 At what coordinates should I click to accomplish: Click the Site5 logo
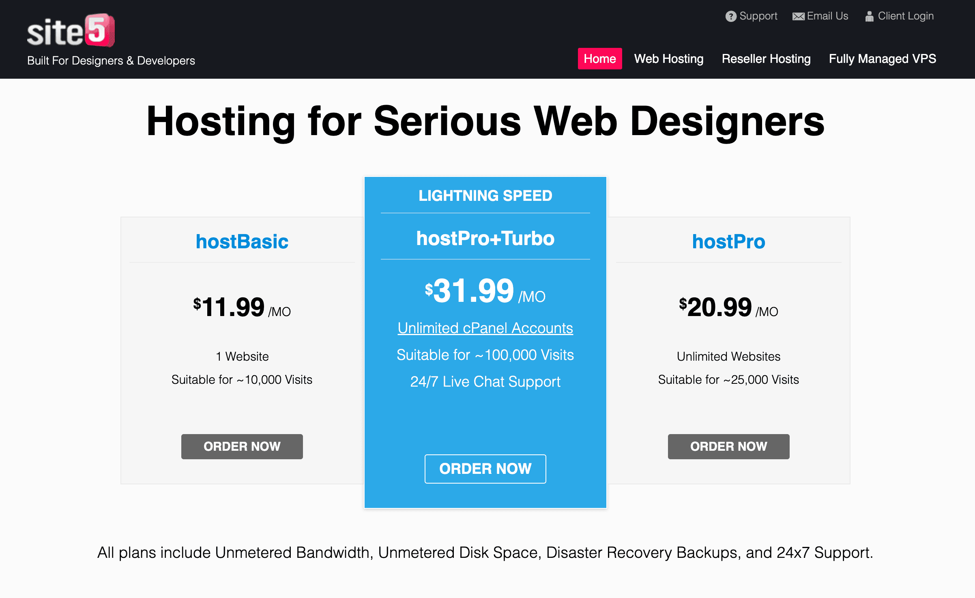(71, 31)
